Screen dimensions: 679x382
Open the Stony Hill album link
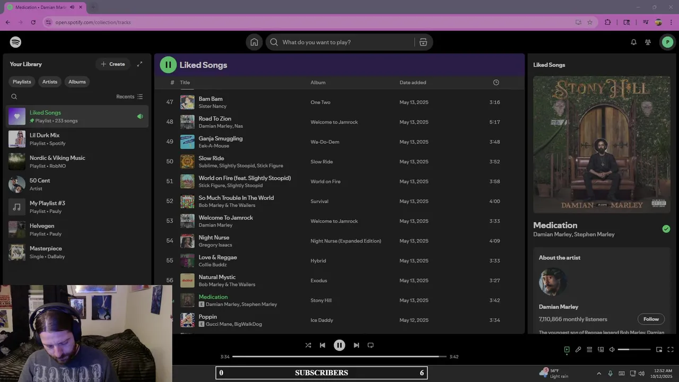coord(321,300)
